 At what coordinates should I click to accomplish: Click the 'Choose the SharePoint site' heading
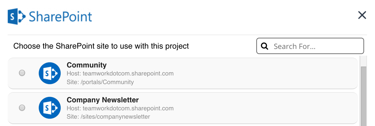pos(101,46)
